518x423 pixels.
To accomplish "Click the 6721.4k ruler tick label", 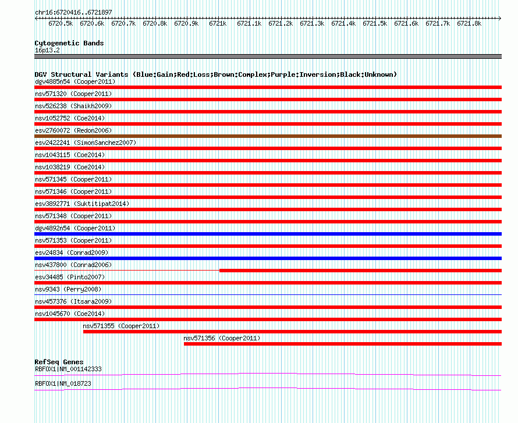I will pyautogui.click(x=343, y=23).
